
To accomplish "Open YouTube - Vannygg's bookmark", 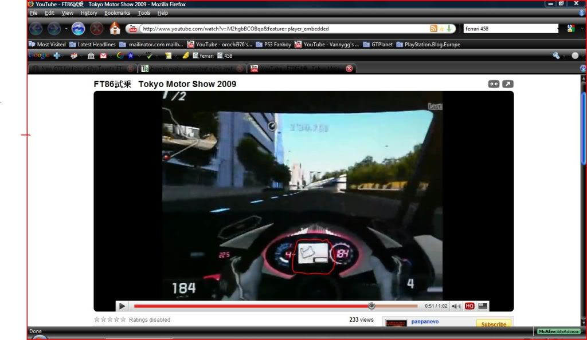I will click(327, 45).
